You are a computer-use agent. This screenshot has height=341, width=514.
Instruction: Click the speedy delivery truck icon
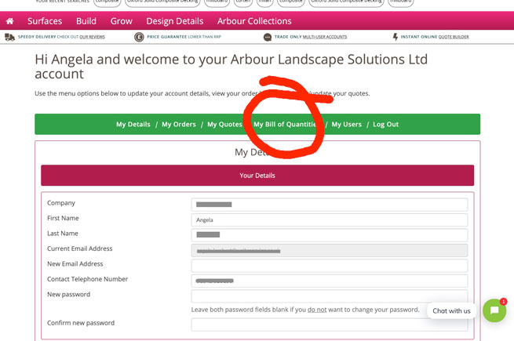click(10, 37)
